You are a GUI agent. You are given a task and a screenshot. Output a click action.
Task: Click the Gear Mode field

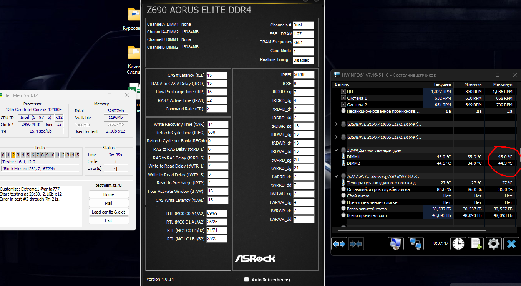tap(303, 52)
